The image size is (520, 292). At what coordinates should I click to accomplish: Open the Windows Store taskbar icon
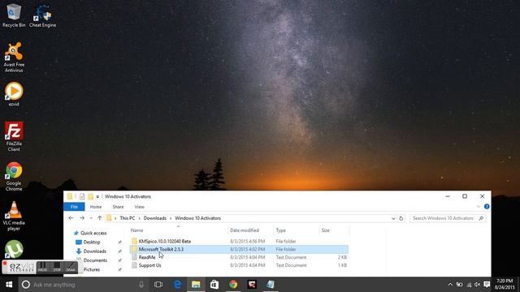(214, 285)
